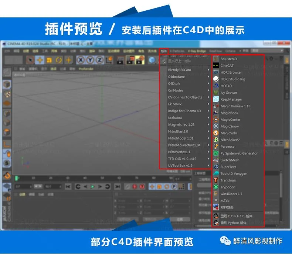The width and height of the screenshot is (292, 254).
Task: Launch the Perceuse plugin
Action: 238,147
